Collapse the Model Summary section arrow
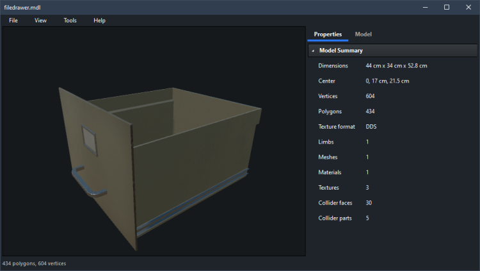The image size is (480, 271). pyautogui.click(x=313, y=51)
